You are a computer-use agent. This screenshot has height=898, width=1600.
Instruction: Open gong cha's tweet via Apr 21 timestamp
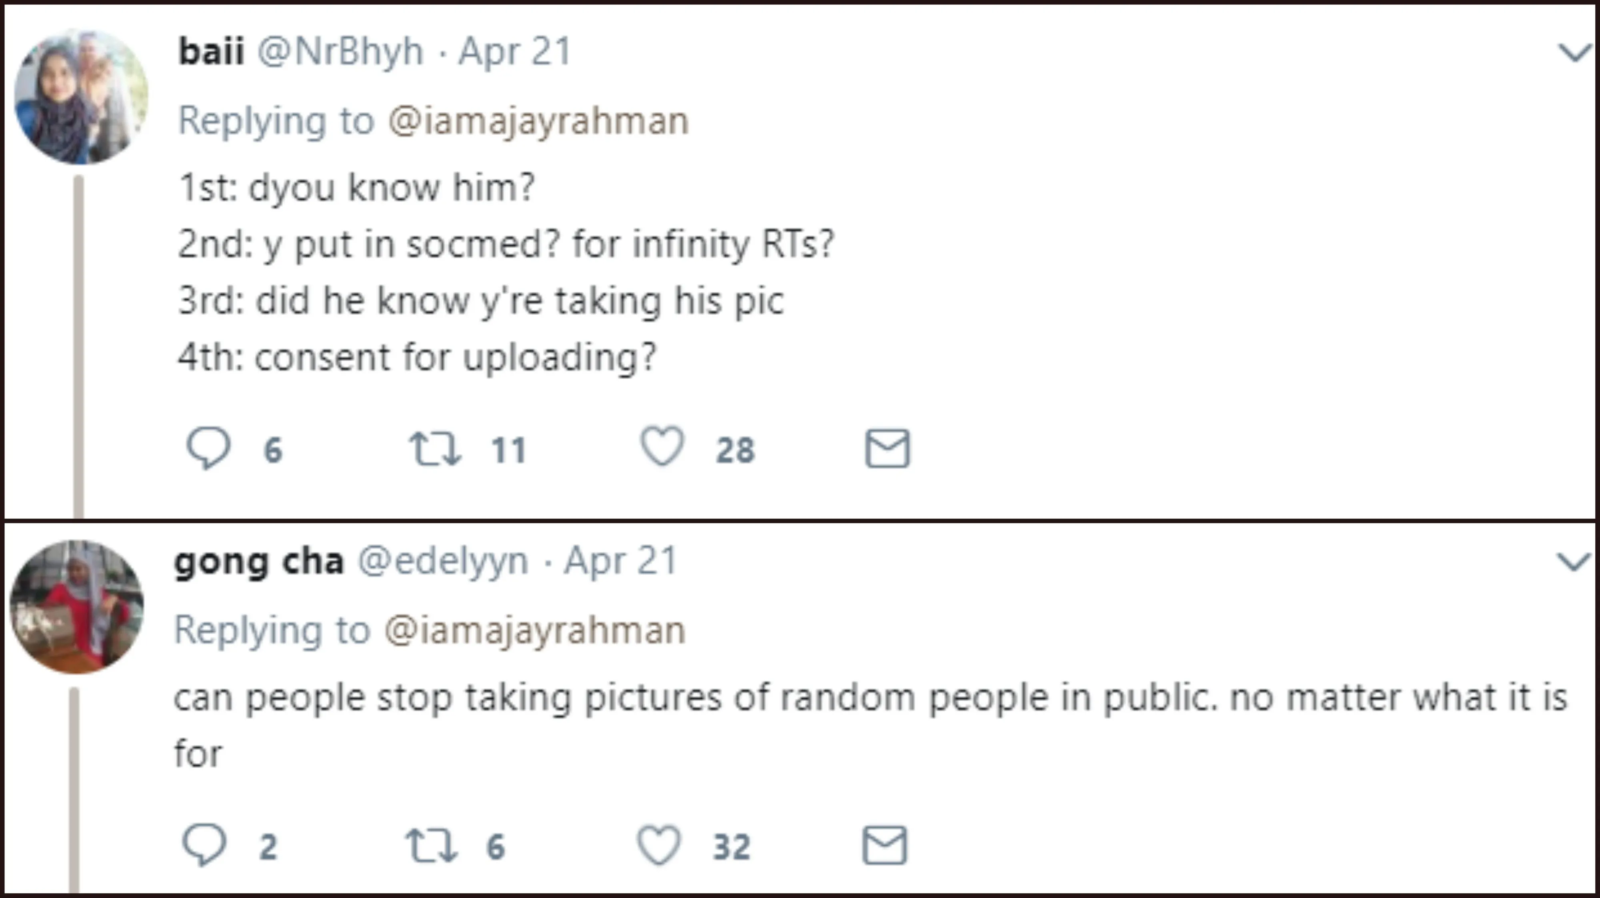tap(620, 561)
